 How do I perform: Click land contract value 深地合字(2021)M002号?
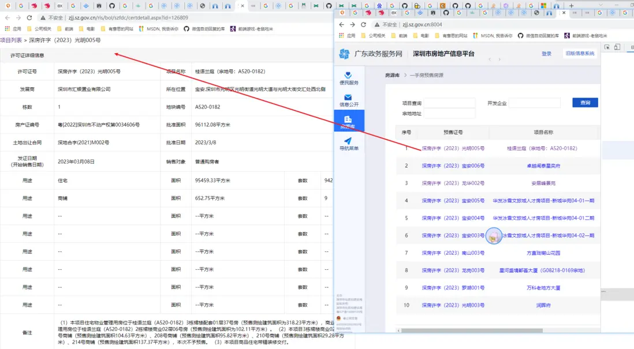83,142
